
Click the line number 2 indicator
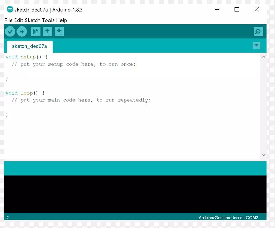7,217
